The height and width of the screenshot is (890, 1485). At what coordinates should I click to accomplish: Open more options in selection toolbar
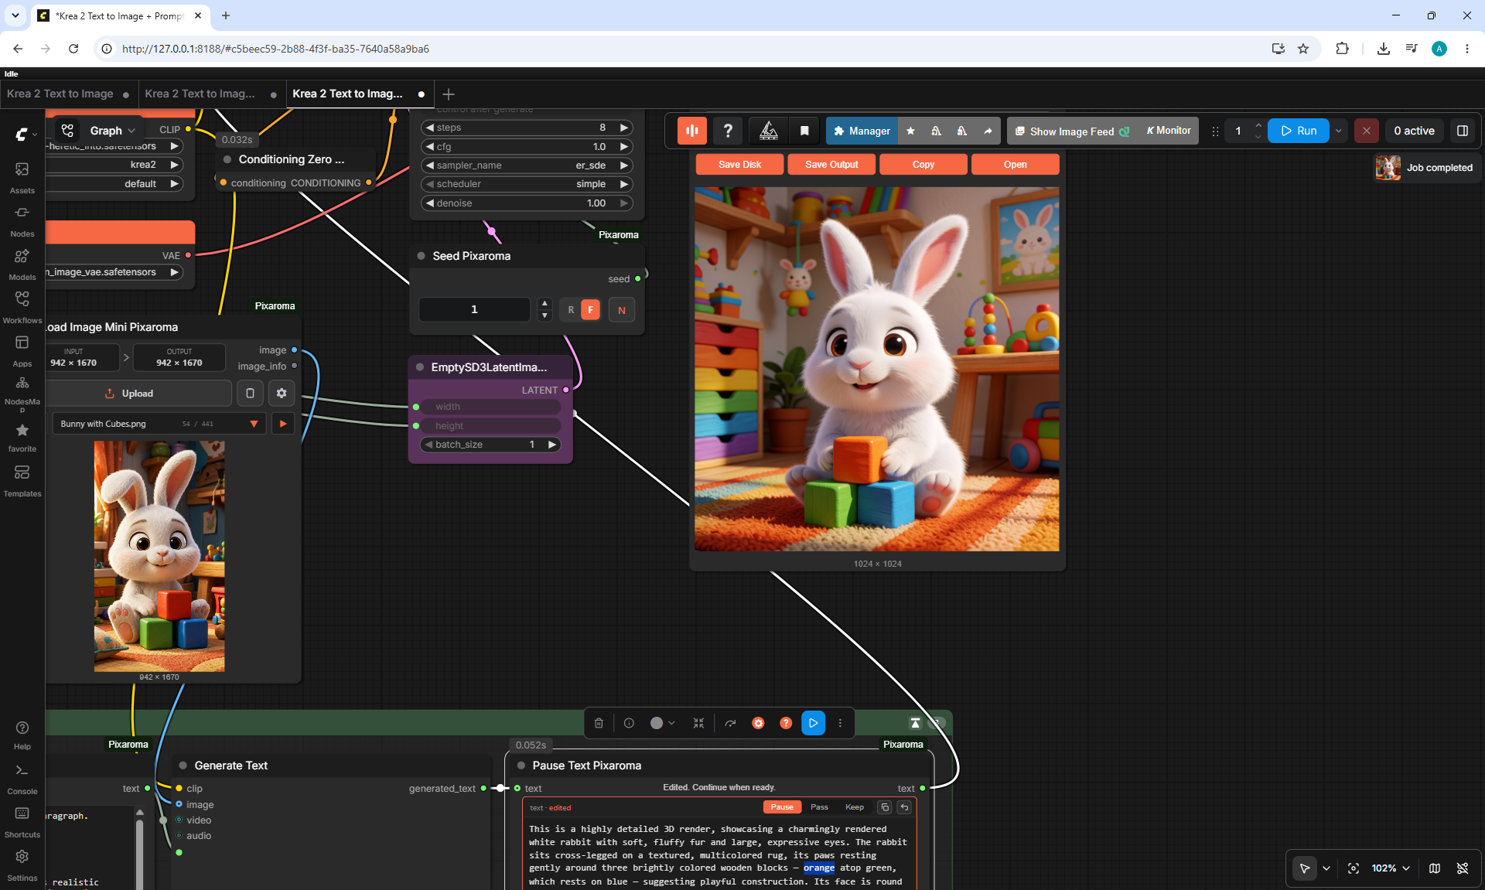(x=840, y=723)
